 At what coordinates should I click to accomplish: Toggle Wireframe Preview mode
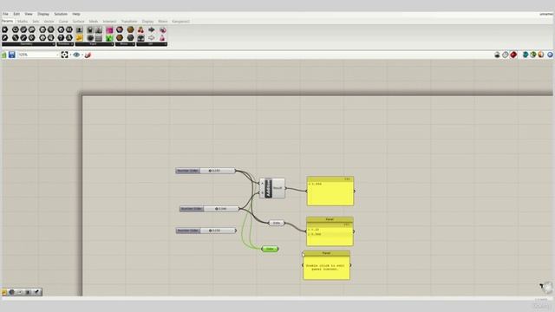tap(506, 55)
